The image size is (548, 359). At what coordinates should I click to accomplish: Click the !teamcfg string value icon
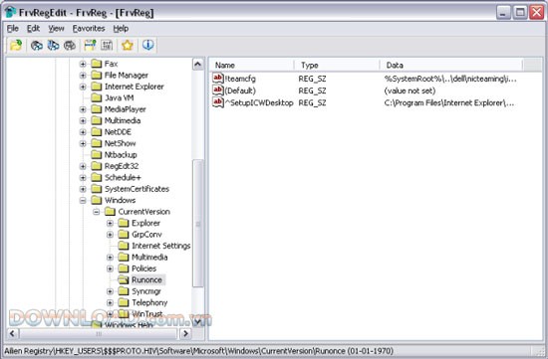tap(218, 79)
